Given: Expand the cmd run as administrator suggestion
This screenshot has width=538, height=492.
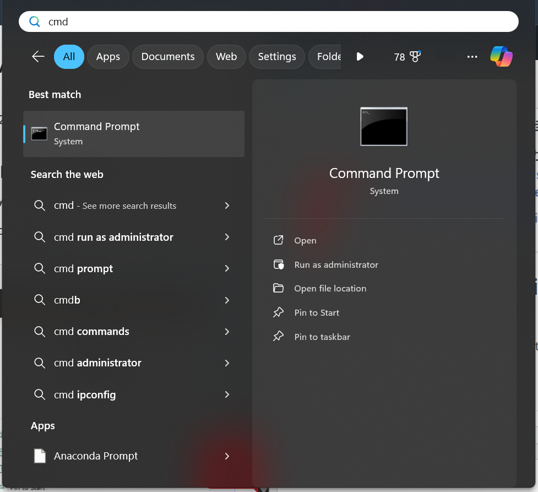Looking at the screenshot, I should click(x=227, y=237).
